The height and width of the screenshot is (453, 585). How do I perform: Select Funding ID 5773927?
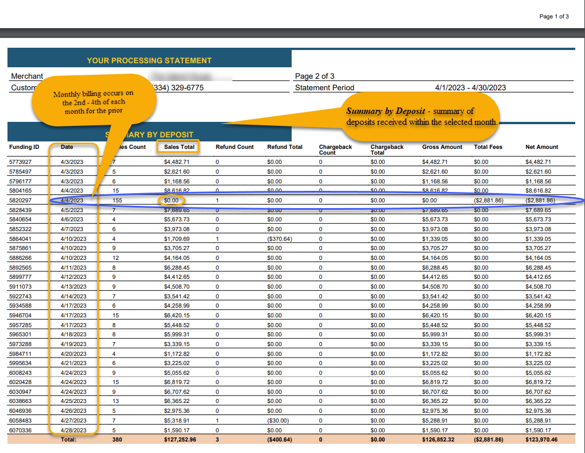(21, 162)
